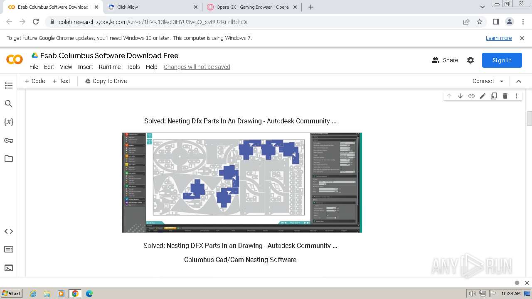Click the taskbar clock 10:38 AM
Image resolution: width=532 pixels, height=299 pixels.
tap(511, 294)
